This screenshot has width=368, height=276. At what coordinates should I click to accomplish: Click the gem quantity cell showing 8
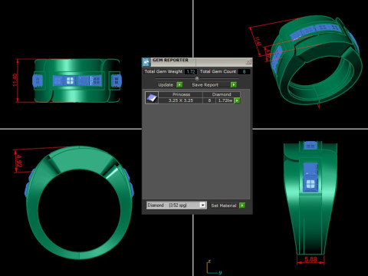click(209, 100)
